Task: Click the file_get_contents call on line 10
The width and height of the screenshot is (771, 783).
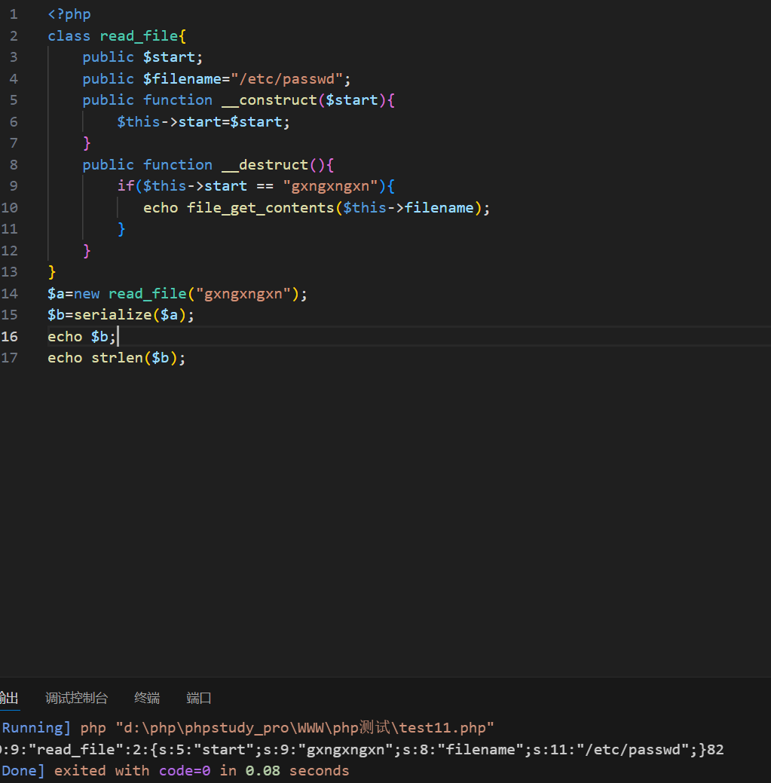Action: click(256, 207)
